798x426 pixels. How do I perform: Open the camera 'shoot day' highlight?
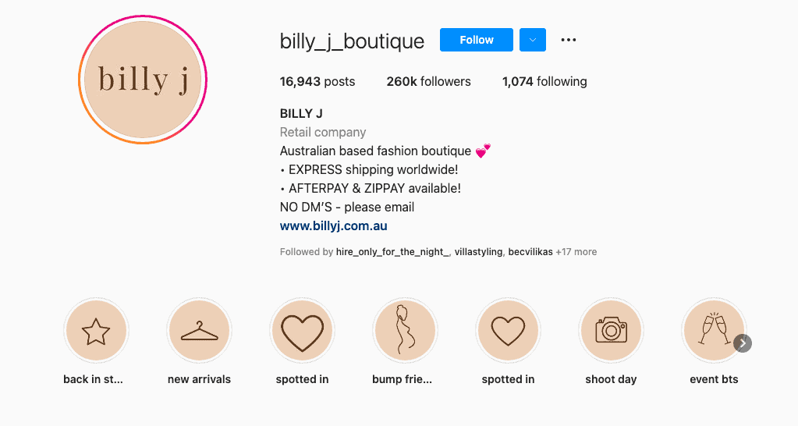click(x=611, y=332)
